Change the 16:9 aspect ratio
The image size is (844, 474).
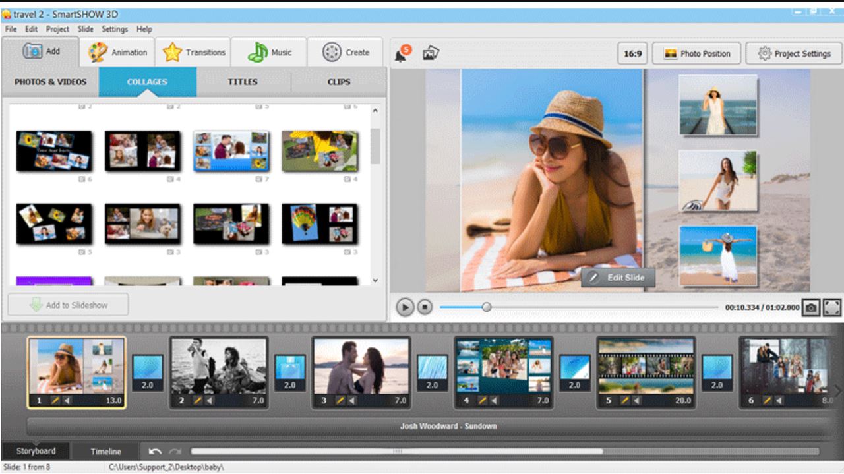(x=631, y=53)
